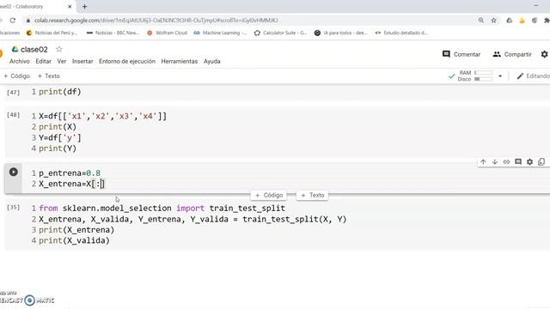Expand the RAM/Disco runtime dropdown arrow
The image size is (550, 309).
(500, 76)
